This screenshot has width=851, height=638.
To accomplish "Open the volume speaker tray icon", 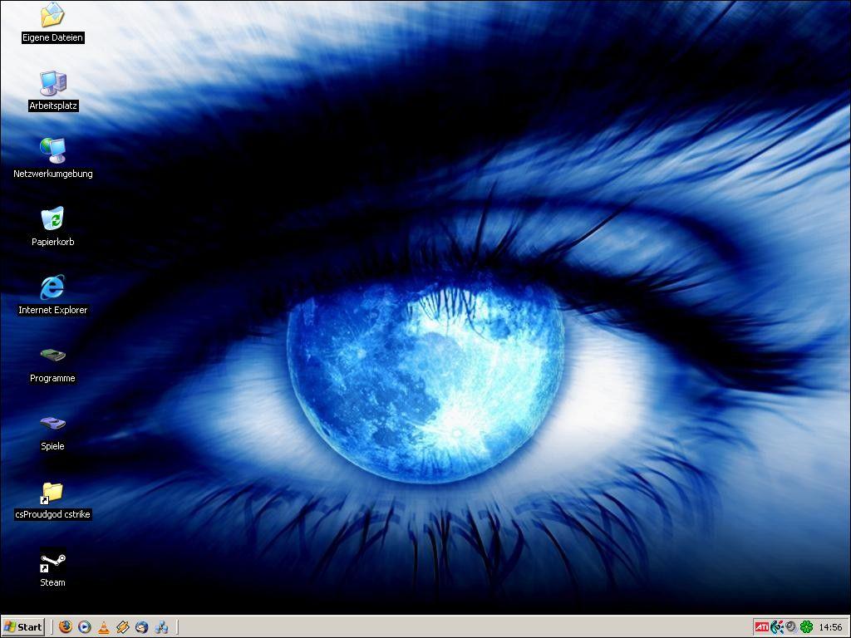I will [791, 627].
